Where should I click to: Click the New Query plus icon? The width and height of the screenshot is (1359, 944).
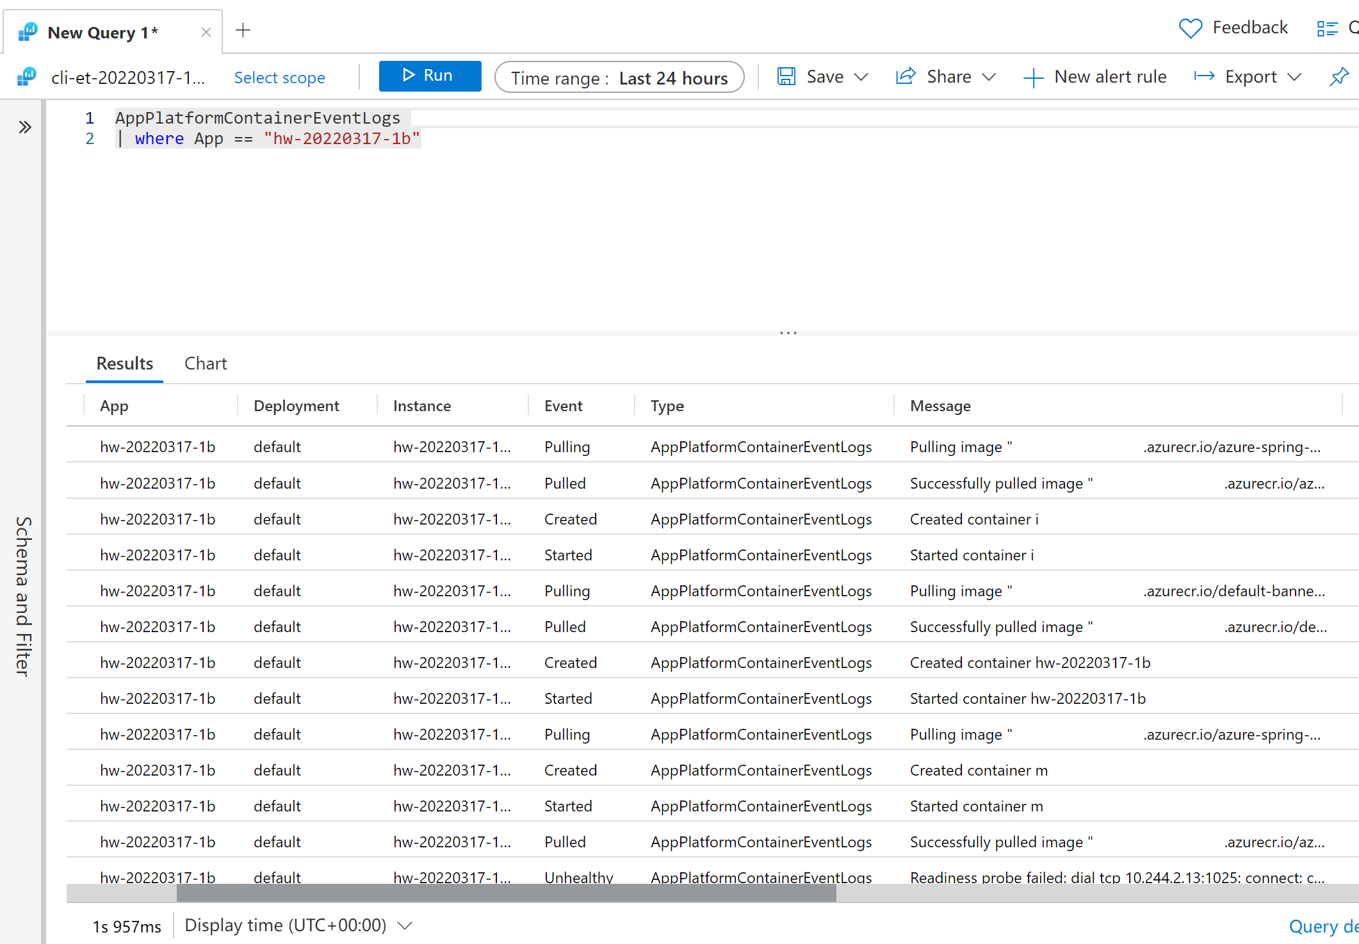(244, 29)
